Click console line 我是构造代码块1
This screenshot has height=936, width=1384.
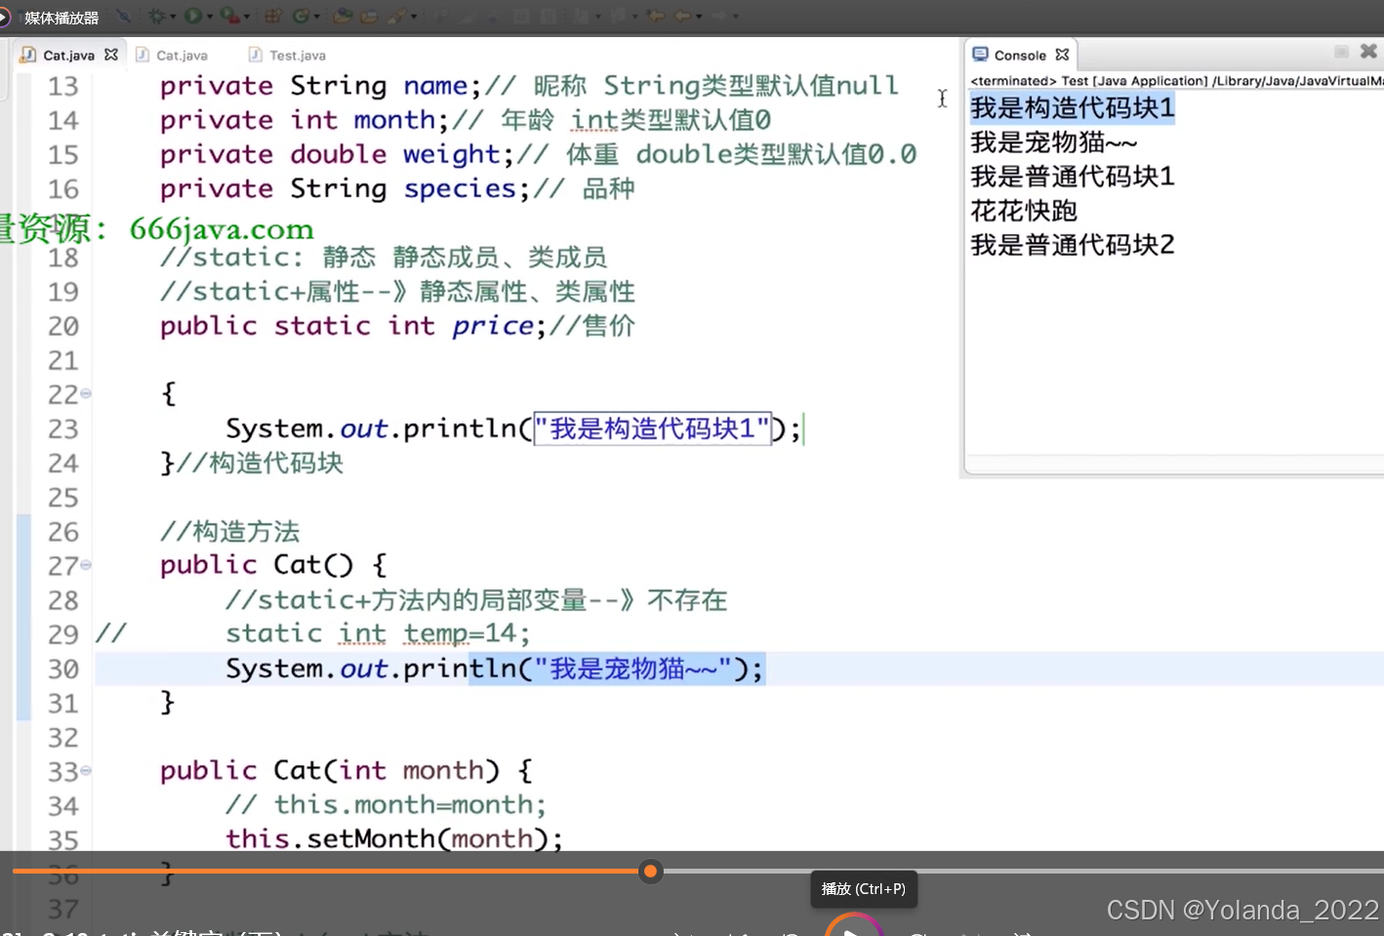pyautogui.click(x=1072, y=107)
